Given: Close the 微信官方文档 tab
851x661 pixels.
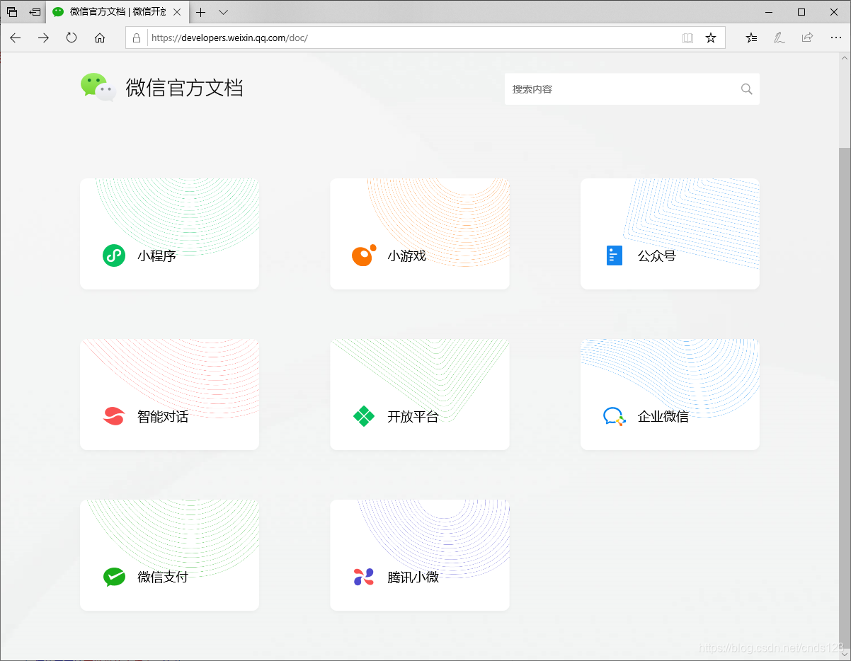Looking at the screenshot, I should coord(177,12).
